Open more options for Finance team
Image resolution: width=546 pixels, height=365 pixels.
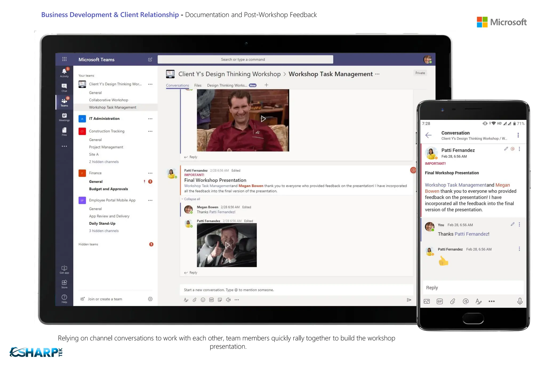tap(150, 173)
